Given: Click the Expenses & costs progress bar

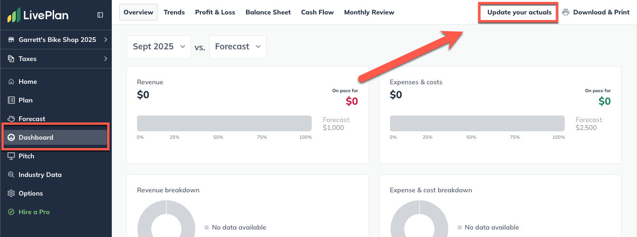Looking at the screenshot, I should [x=477, y=123].
